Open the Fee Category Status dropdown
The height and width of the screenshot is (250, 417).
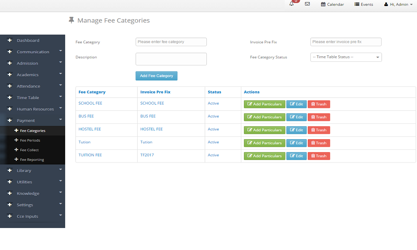pyautogui.click(x=346, y=57)
